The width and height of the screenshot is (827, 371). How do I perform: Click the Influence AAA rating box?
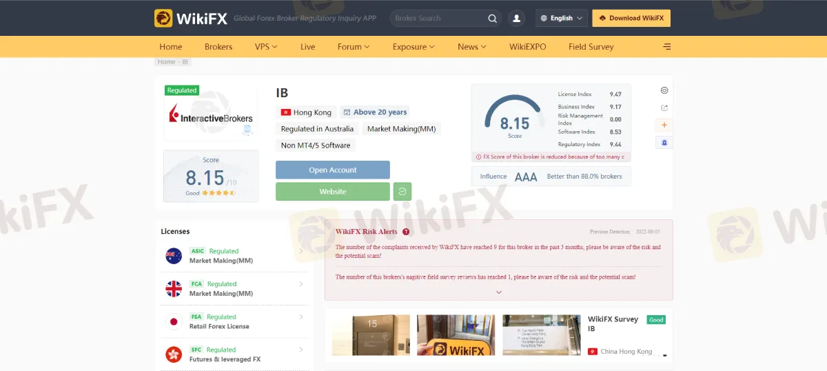[551, 177]
